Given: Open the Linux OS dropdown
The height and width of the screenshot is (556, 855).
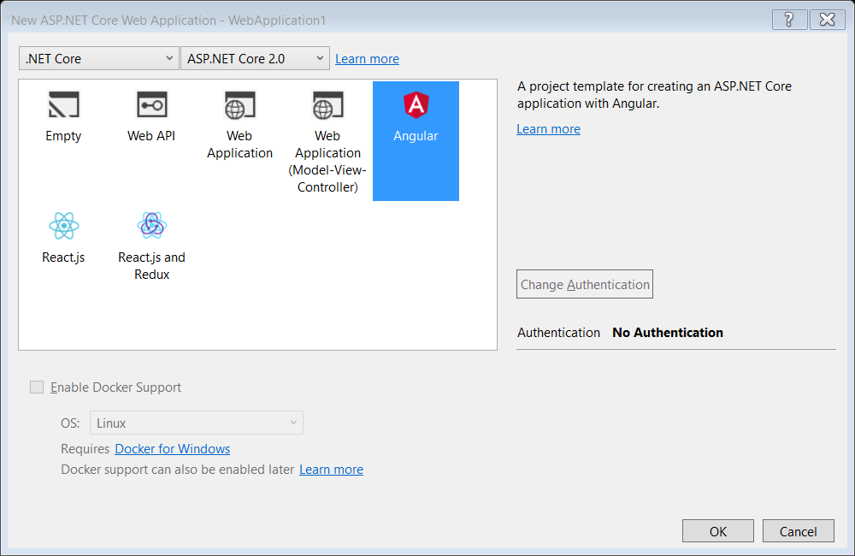Looking at the screenshot, I should coord(197,423).
